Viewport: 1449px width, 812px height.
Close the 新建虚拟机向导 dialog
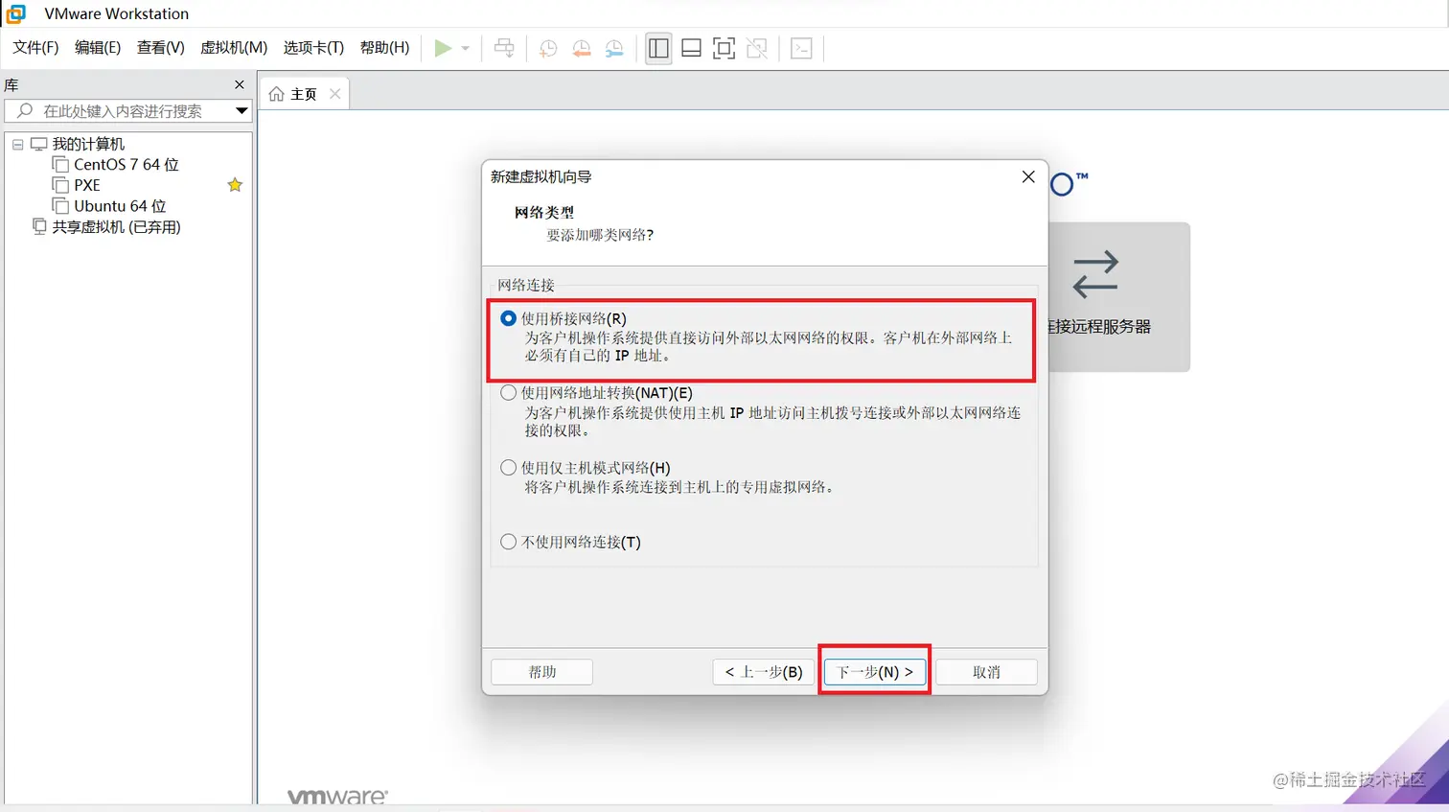(1028, 176)
